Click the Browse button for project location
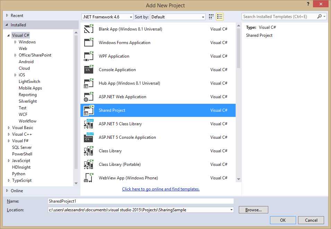331x229 pixels. point(253,210)
